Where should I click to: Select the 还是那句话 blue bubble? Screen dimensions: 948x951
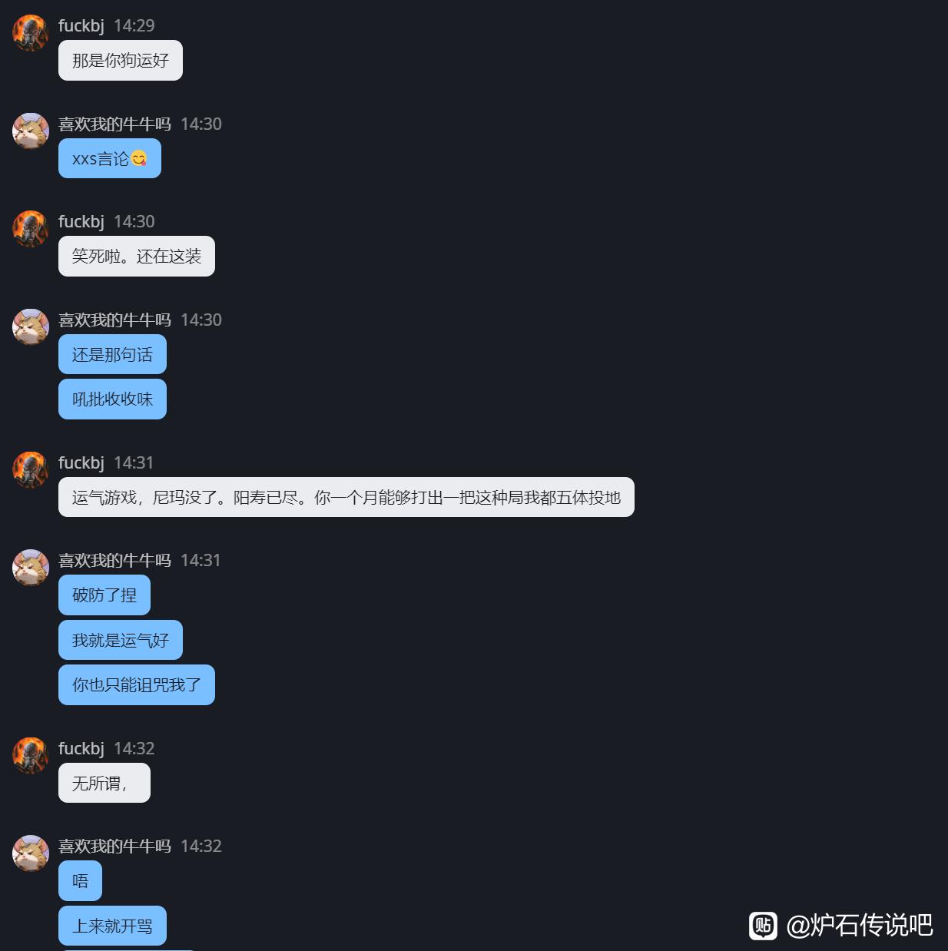click(112, 354)
